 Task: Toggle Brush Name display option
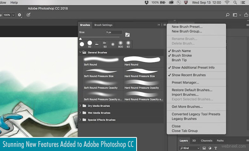[181, 51]
